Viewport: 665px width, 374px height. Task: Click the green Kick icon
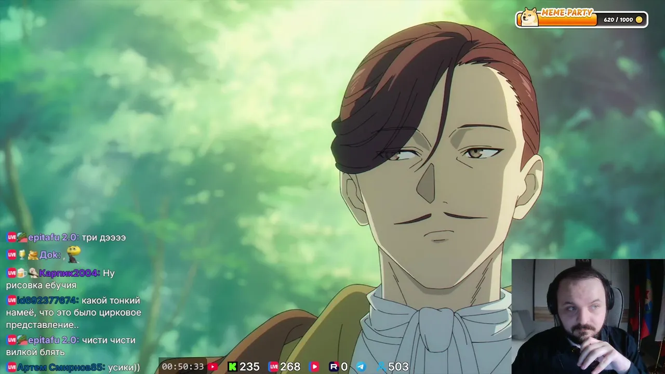pyautogui.click(x=232, y=367)
